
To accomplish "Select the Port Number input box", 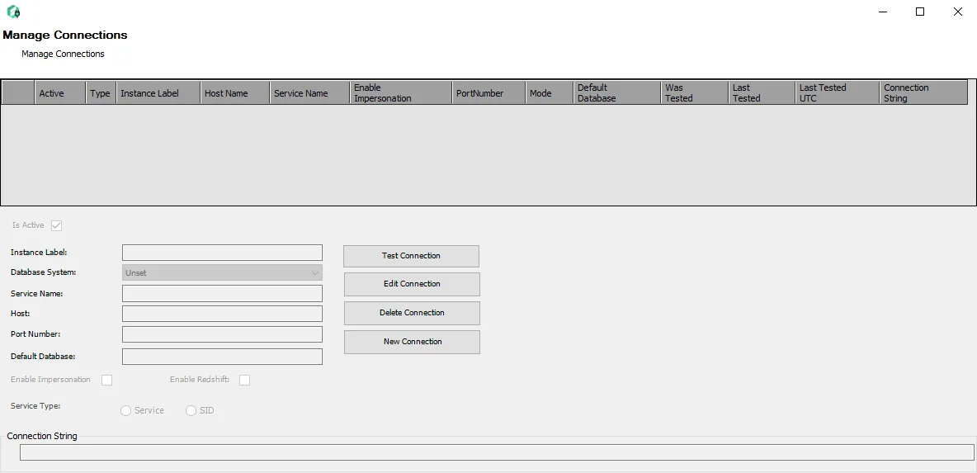I will point(223,334).
